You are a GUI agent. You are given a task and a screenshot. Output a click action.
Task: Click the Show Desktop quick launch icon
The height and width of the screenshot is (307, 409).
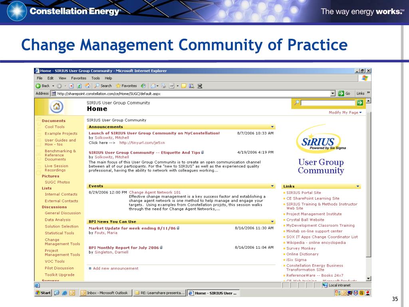[57, 293]
